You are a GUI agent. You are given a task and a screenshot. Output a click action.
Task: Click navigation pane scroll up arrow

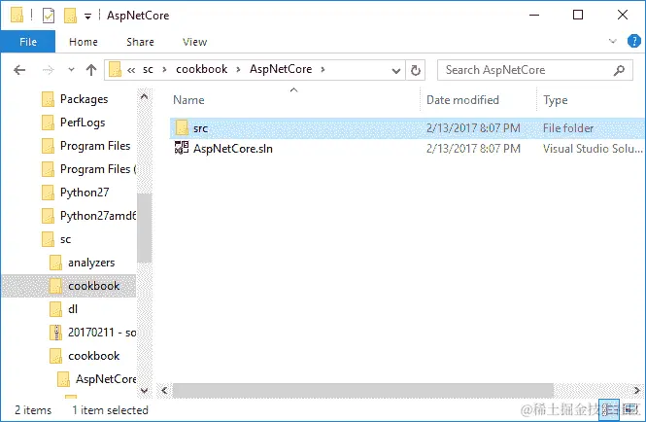coord(144,97)
